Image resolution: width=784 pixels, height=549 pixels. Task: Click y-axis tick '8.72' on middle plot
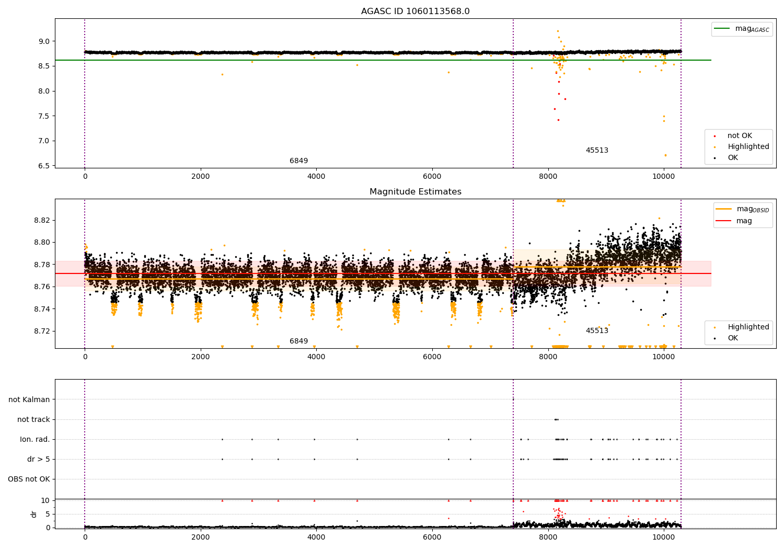(41, 331)
